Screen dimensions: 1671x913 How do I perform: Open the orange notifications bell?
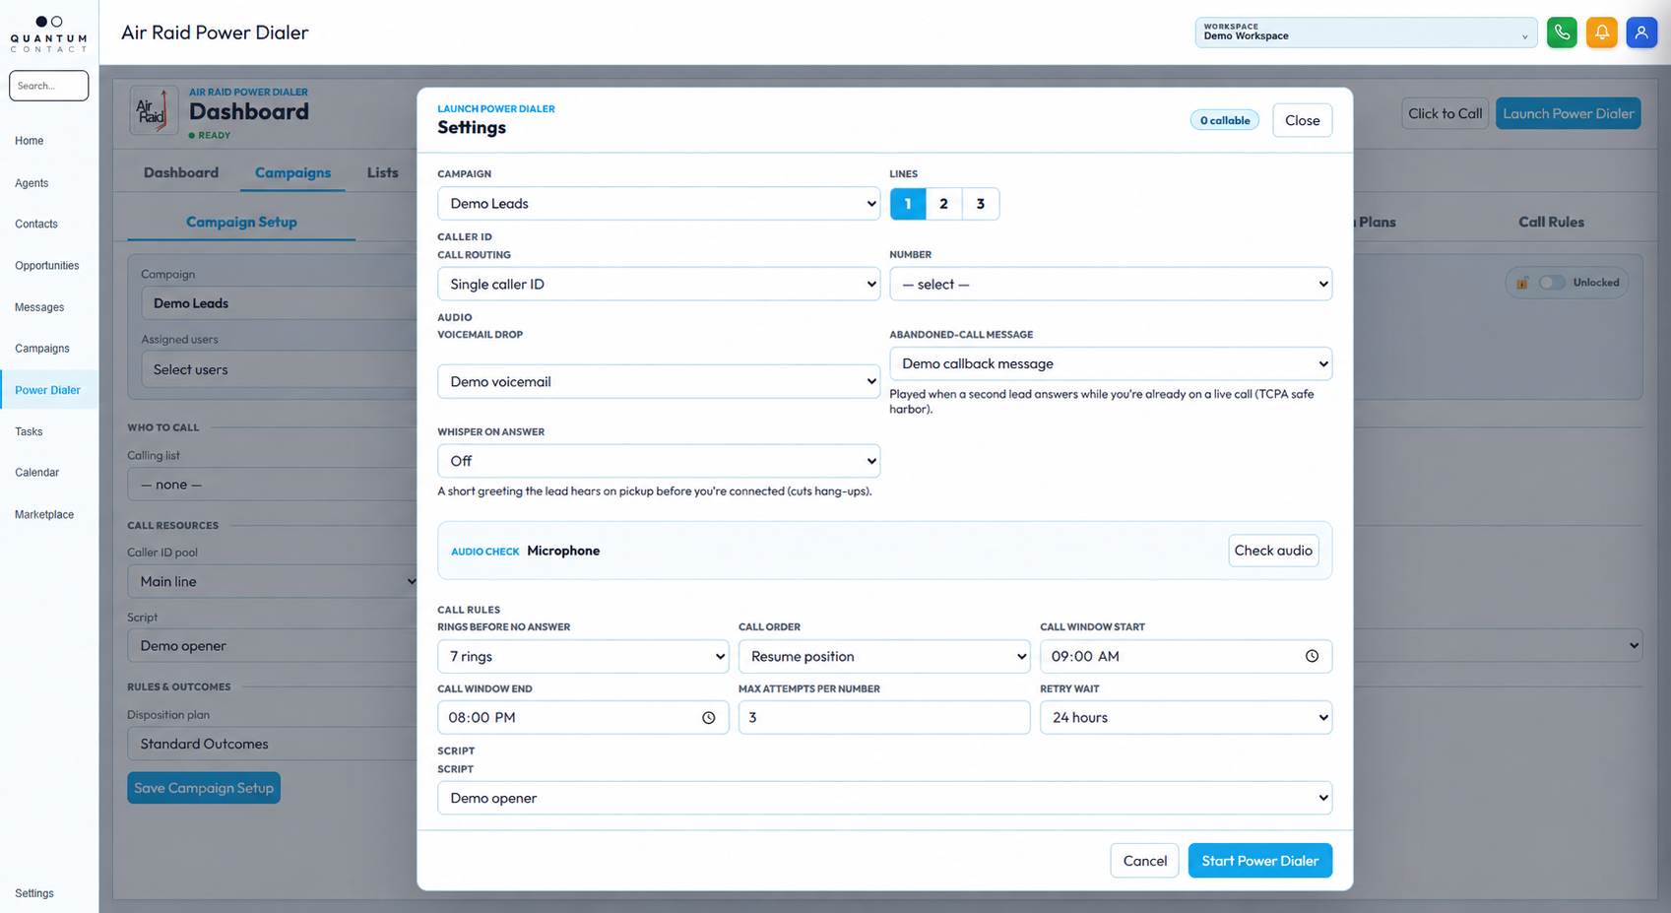[x=1602, y=33]
